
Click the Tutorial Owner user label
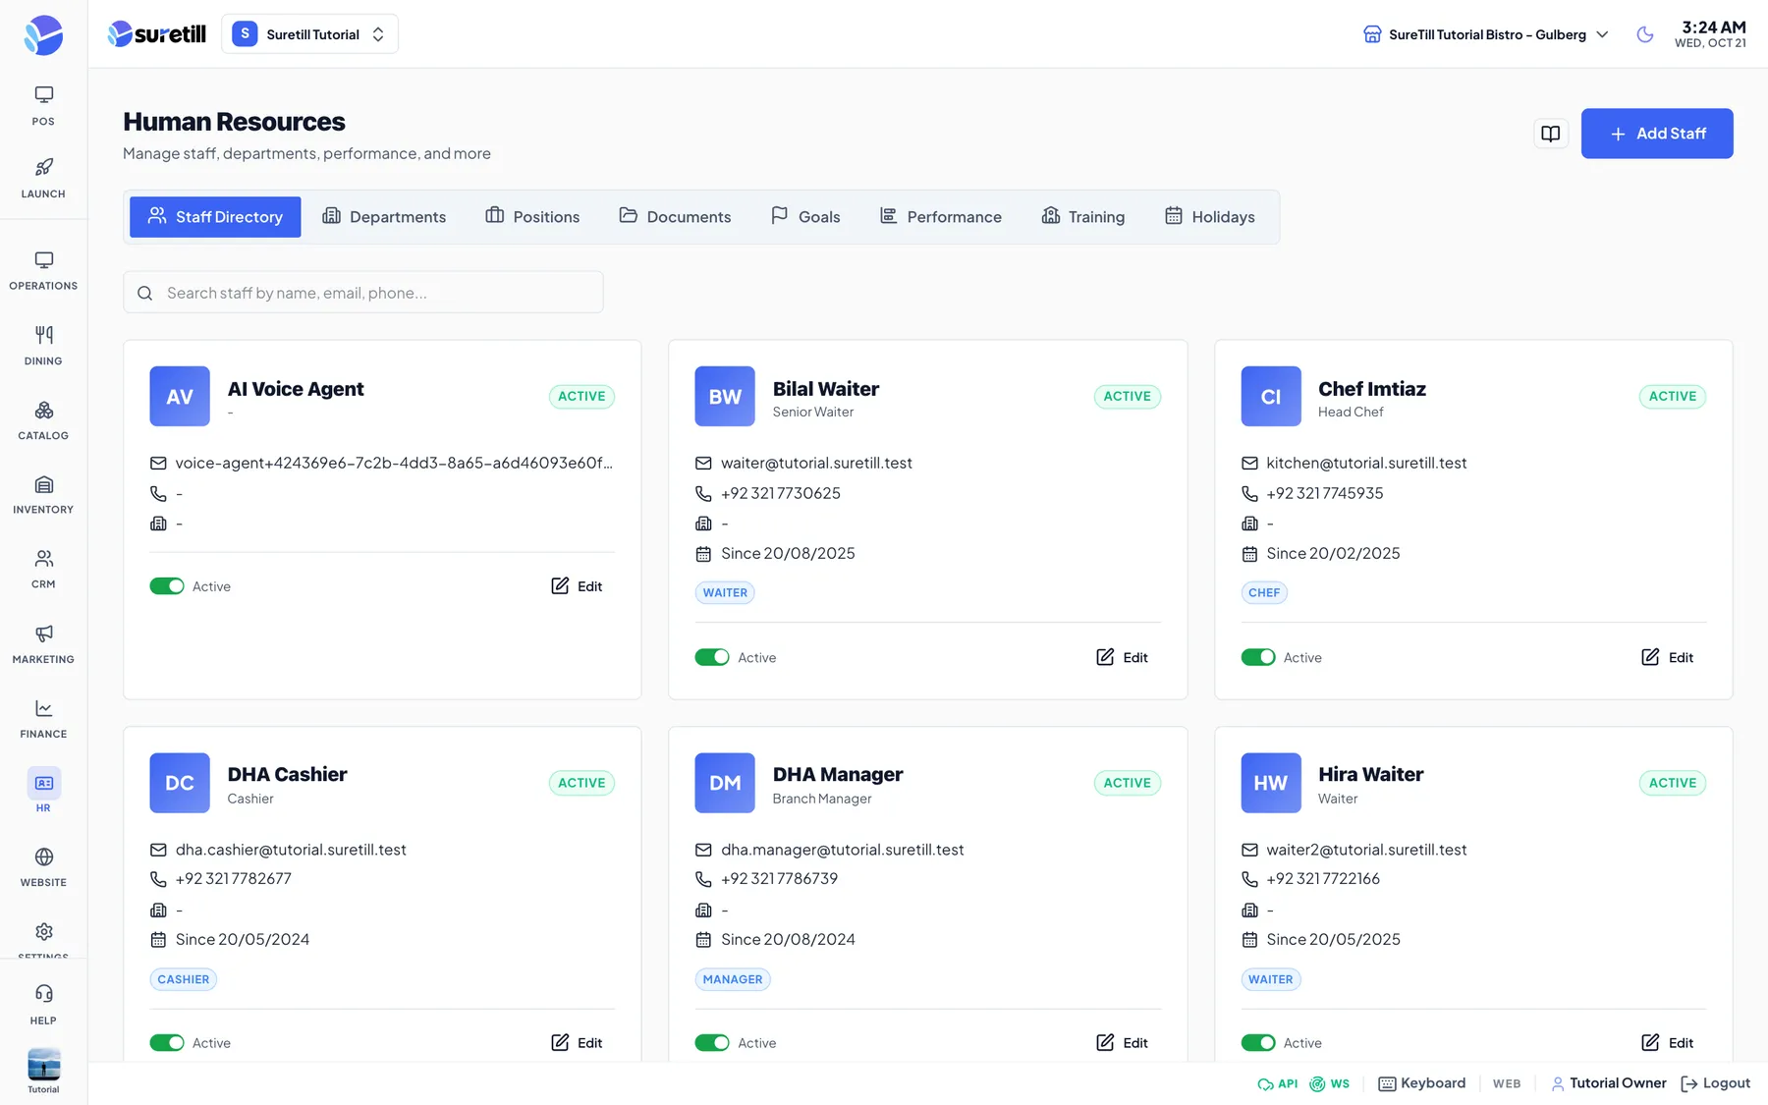1609,1083
